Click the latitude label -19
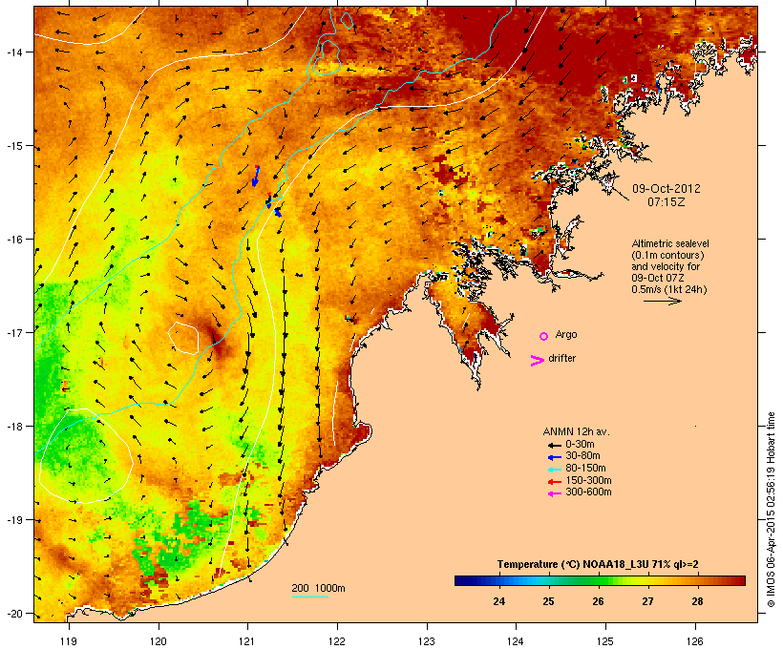 point(13,520)
